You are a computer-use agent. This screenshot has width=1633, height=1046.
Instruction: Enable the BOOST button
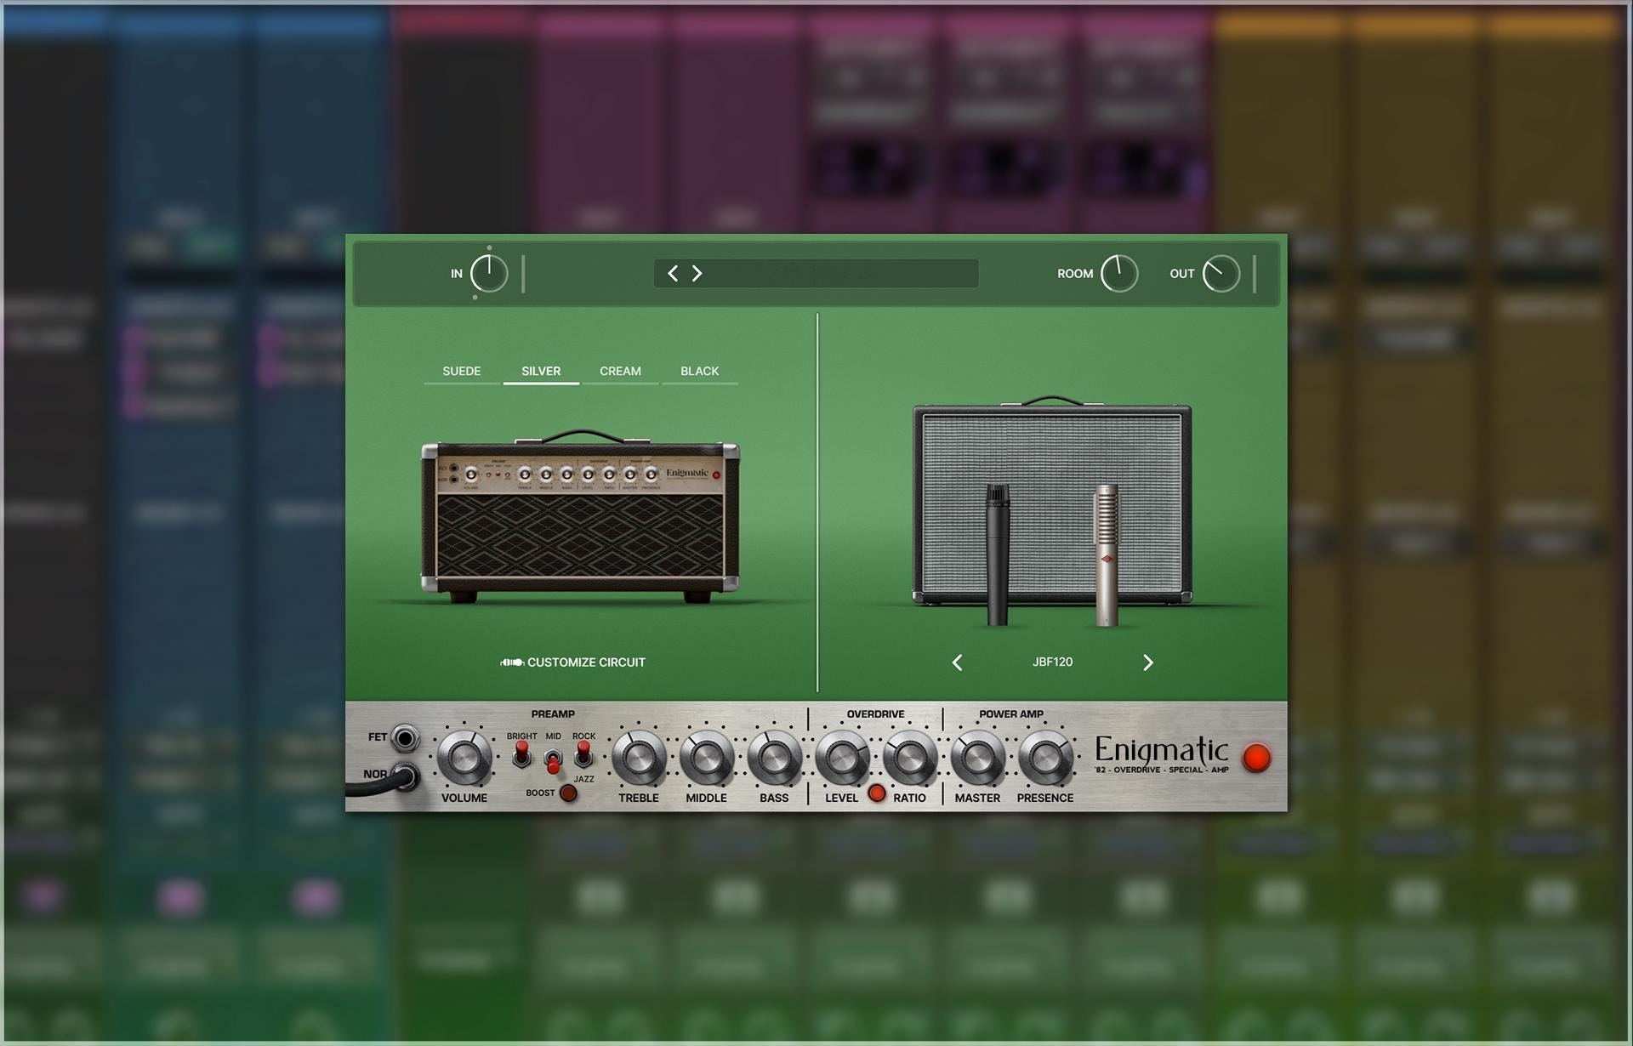pos(568,793)
